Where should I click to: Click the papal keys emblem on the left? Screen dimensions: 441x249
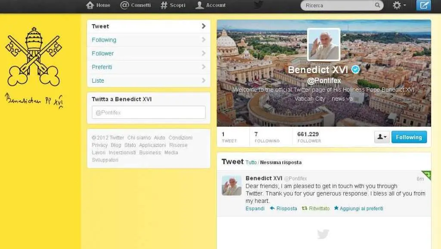point(34,57)
